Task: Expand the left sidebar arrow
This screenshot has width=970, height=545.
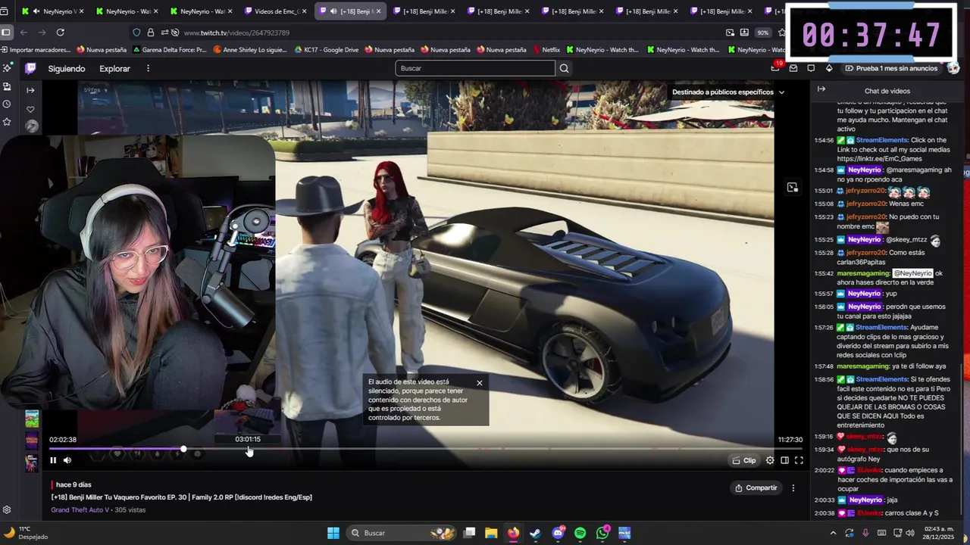Action: [x=30, y=90]
